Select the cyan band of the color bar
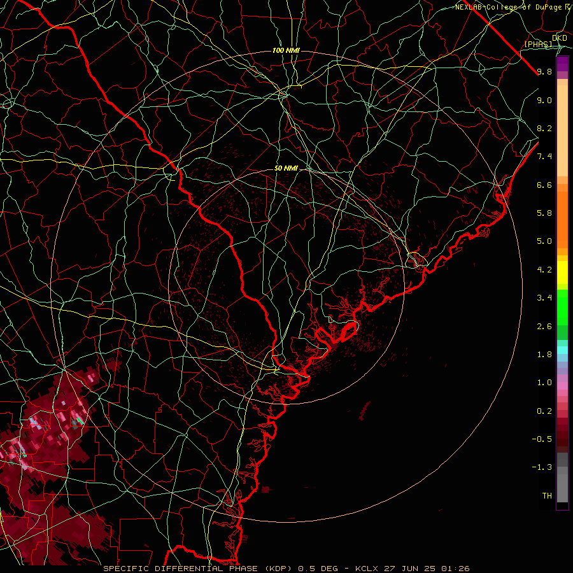The width and height of the screenshot is (573, 573). click(x=562, y=350)
